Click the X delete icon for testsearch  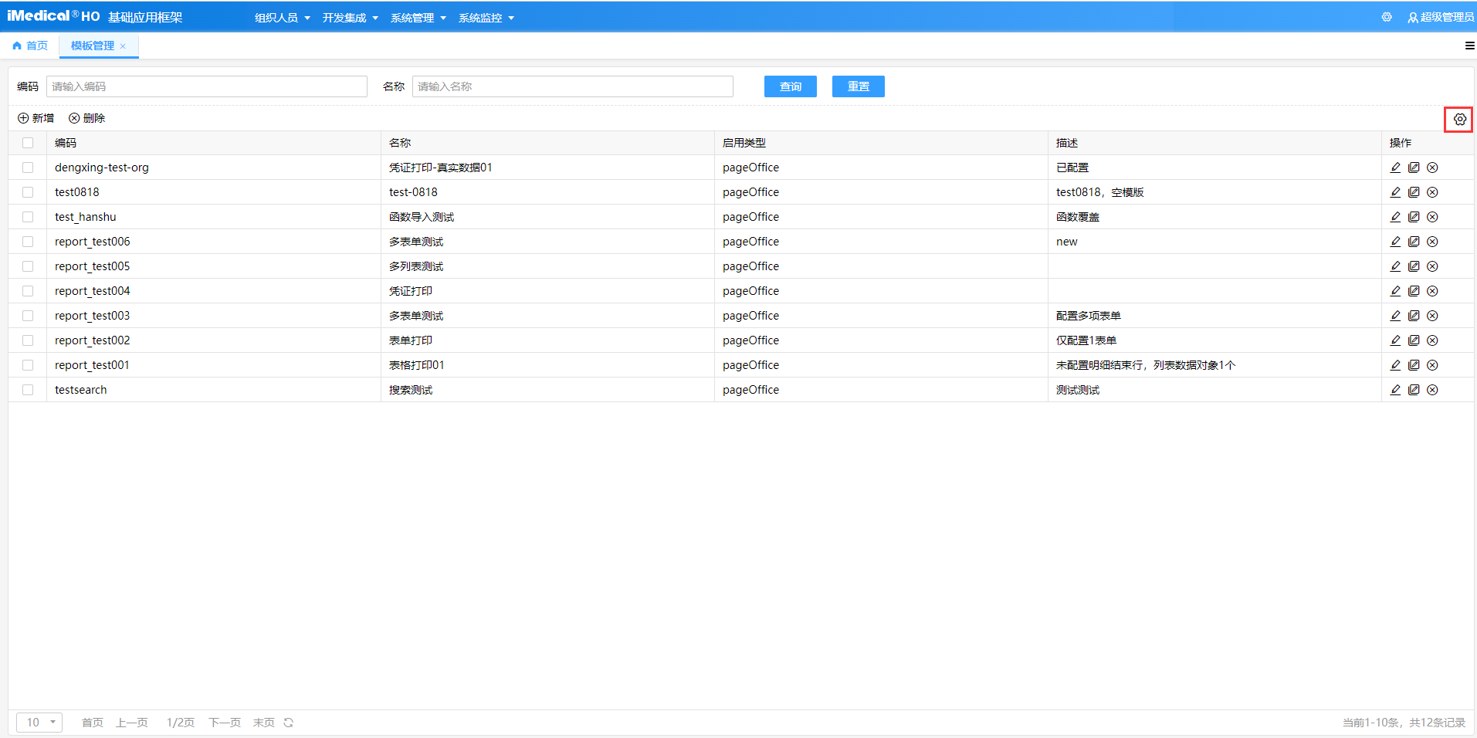pos(1432,390)
